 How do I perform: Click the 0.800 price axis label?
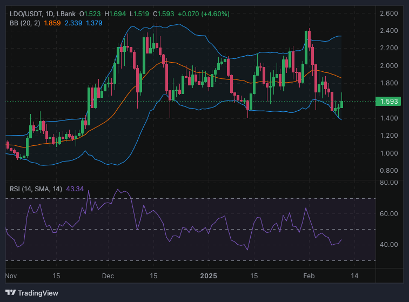(389, 171)
